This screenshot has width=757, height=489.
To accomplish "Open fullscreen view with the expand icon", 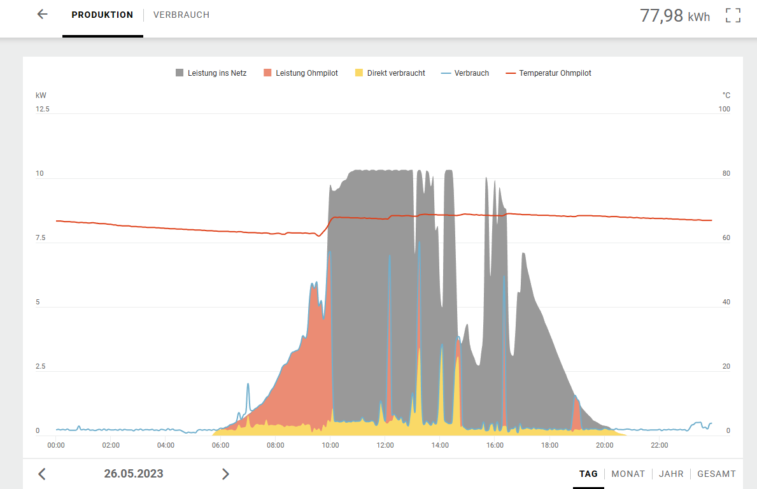I will pos(733,15).
